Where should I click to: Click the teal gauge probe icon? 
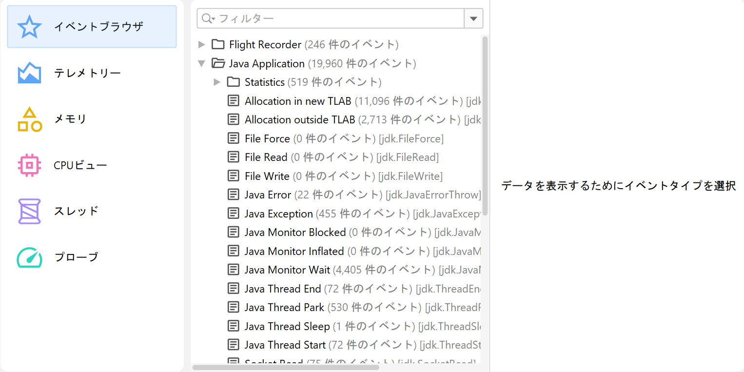pos(29,257)
